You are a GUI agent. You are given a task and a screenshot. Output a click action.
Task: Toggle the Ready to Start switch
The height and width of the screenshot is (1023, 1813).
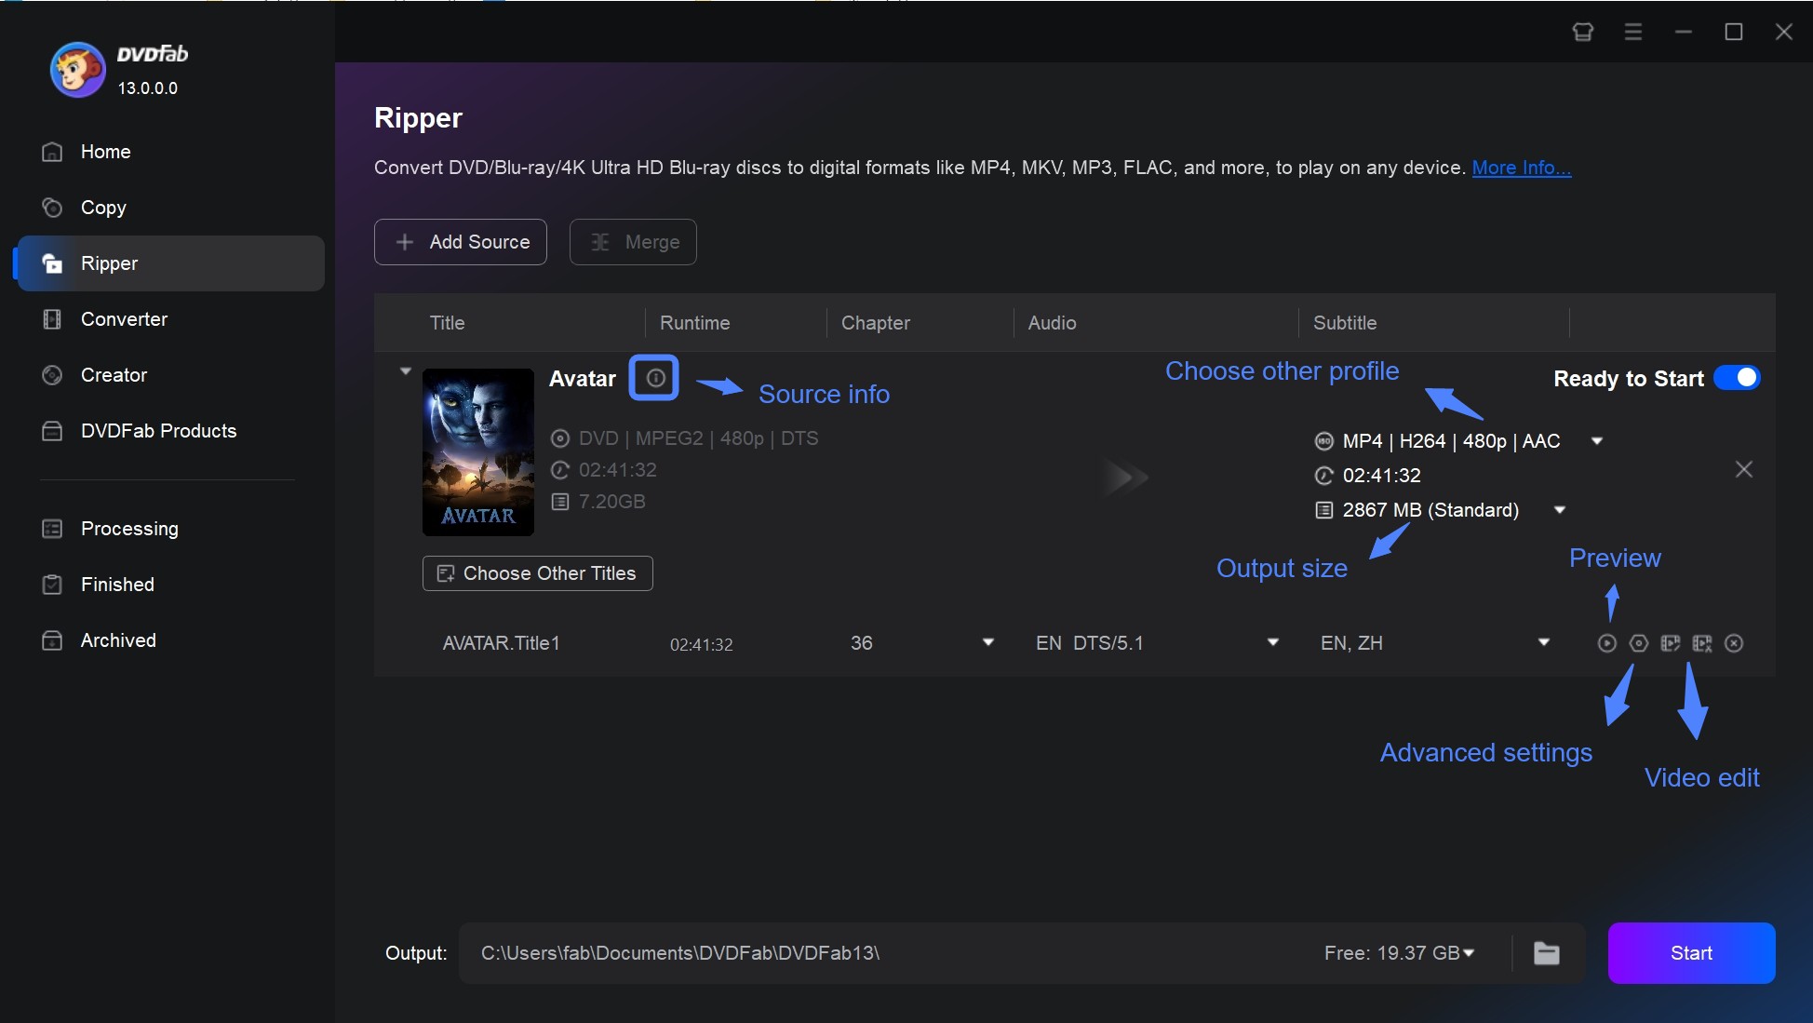coord(1739,379)
